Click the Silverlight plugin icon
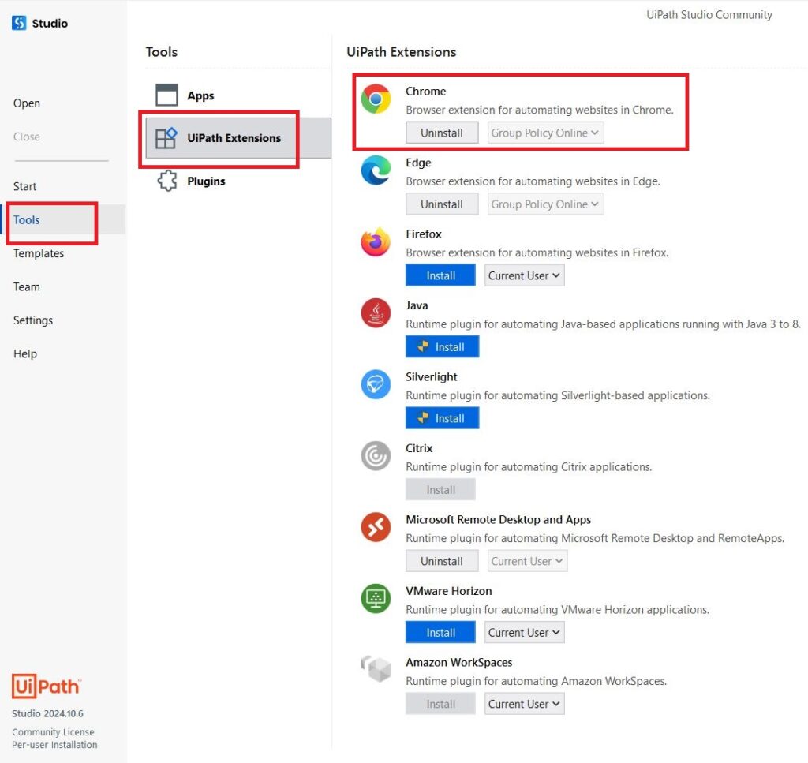This screenshot has height=763, width=808. tap(376, 385)
